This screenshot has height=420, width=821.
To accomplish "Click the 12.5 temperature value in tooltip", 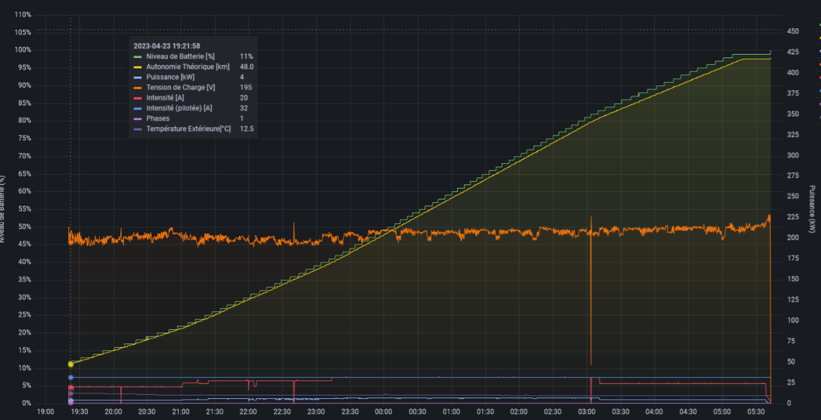I will pyautogui.click(x=247, y=128).
